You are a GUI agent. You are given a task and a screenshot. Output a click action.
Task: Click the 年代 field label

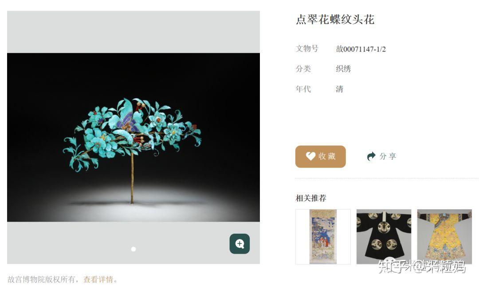(303, 89)
